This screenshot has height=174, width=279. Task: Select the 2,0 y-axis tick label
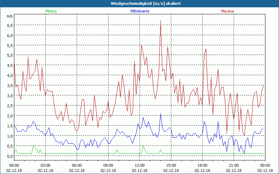(9, 116)
